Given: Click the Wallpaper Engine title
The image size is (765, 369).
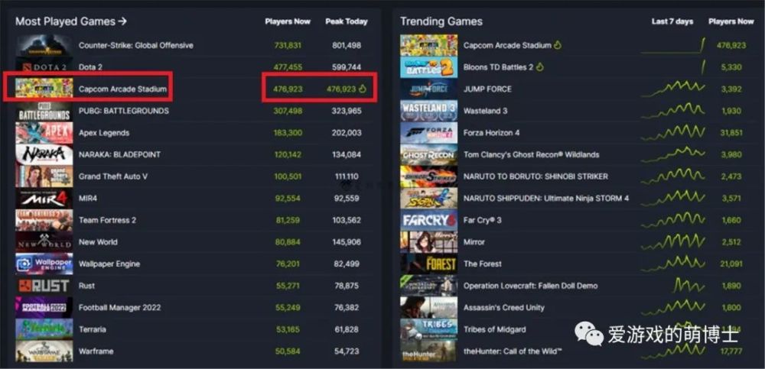Looking at the screenshot, I should [x=109, y=264].
